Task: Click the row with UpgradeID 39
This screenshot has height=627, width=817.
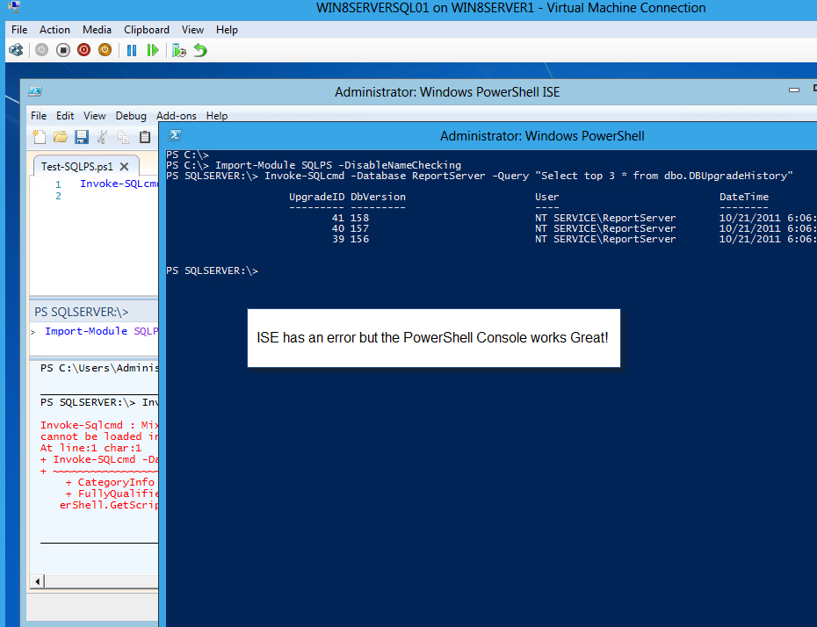Action: click(491, 239)
